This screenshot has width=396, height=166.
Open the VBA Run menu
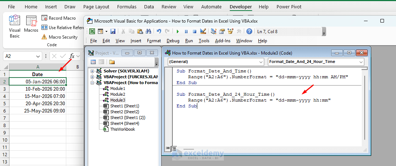(189, 41)
